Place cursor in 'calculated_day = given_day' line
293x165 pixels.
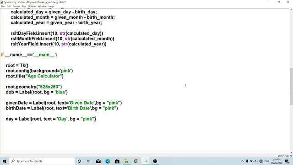point(54,12)
